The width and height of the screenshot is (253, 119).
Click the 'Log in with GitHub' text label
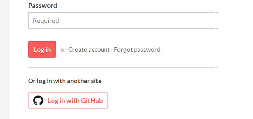tap(75, 101)
